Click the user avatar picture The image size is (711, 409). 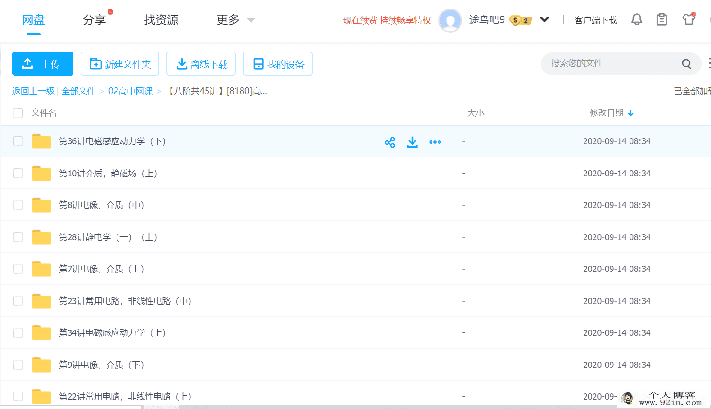450,20
